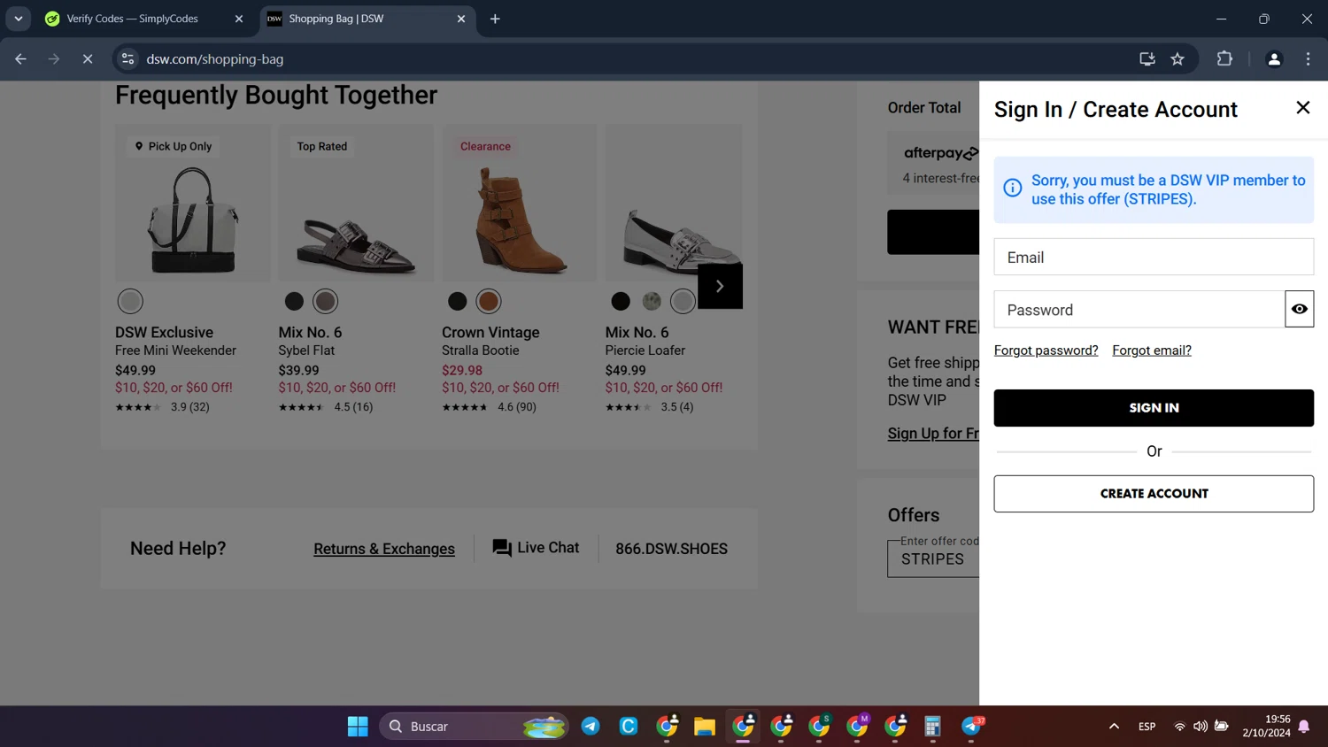Advance the product carousel with next arrow
This screenshot has width=1328, height=747.
[x=720, y=286]
